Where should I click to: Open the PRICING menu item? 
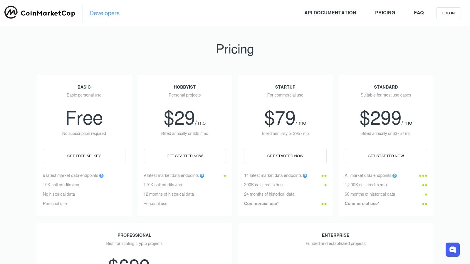(385, 13)
